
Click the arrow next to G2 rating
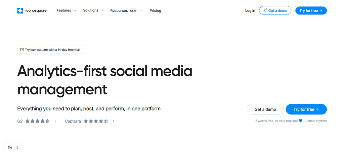[x=55, y=121]
